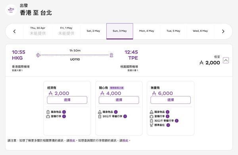Click the cabin baggage icon in 經濟飛

click(48, 117)
